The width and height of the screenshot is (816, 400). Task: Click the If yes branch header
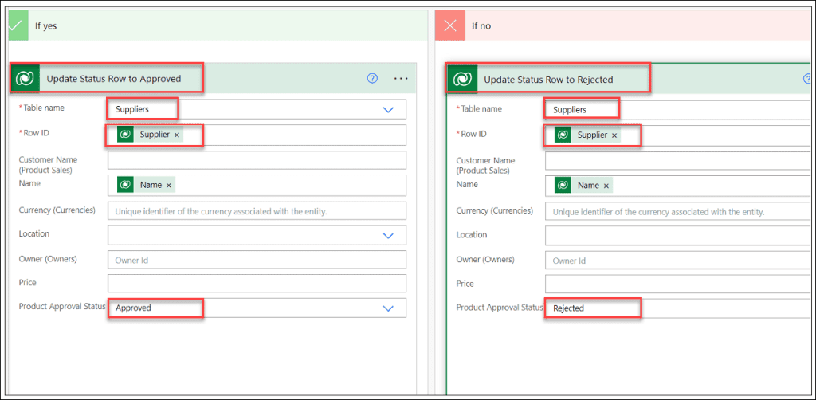(218, 25)
